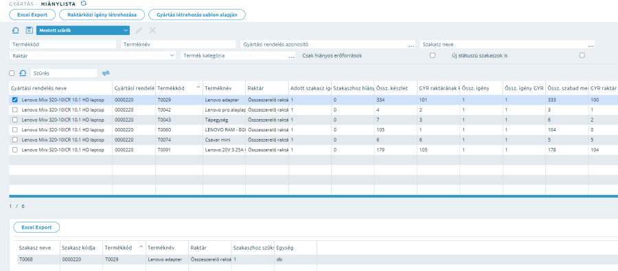This screenshot has width=618, height=271.
Task: Open the Mentett szűrők dropdown
Action: [83, 30]
